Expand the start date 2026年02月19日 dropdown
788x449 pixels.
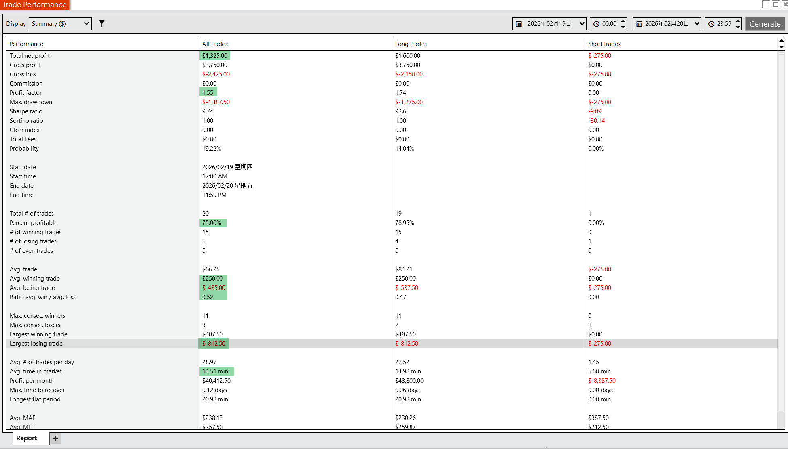click(x=582, y=24)
